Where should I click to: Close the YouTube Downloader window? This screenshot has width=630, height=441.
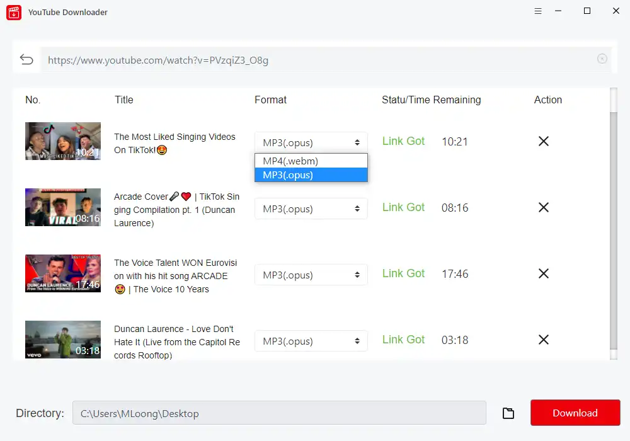(616, 11)
